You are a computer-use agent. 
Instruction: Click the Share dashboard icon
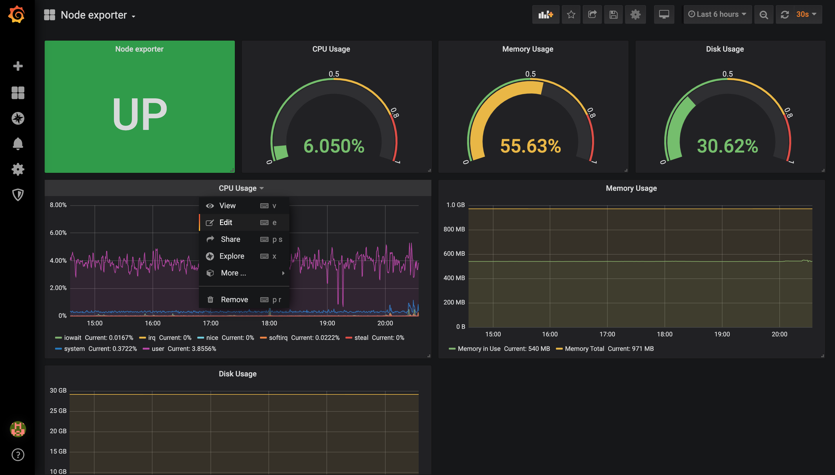click(592, 14)
